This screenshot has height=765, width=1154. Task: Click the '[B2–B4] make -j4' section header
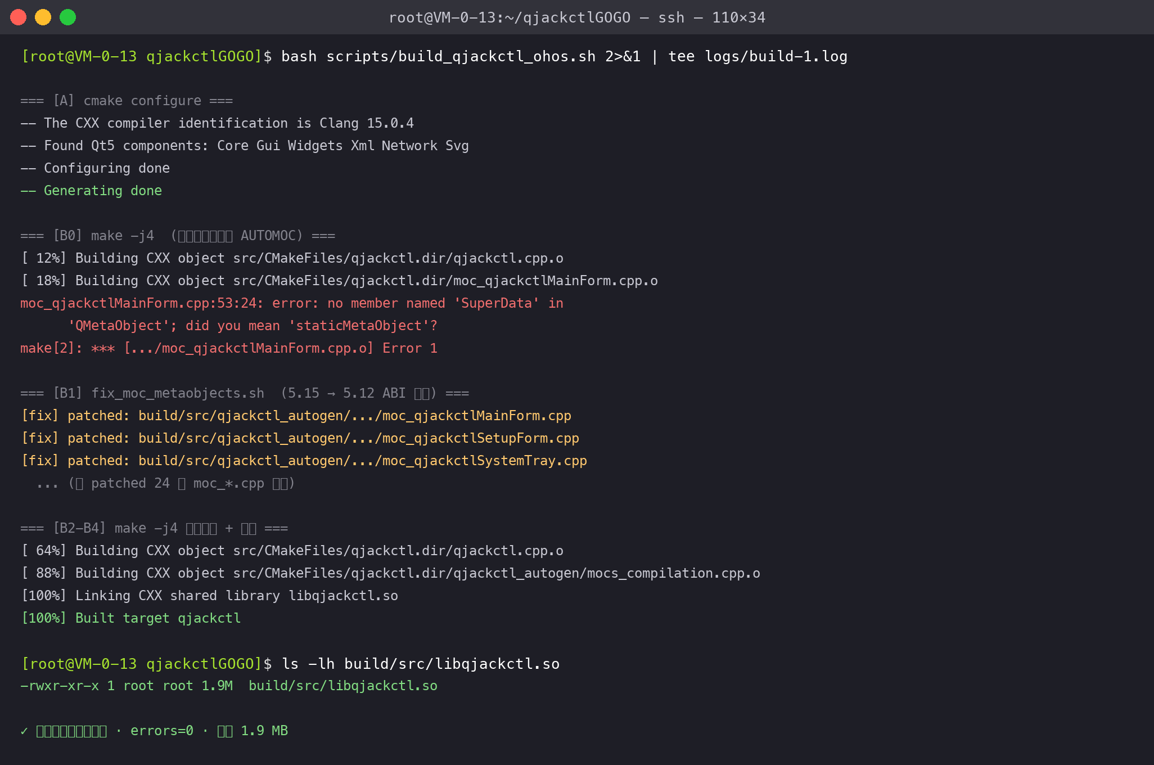(154, 528)
